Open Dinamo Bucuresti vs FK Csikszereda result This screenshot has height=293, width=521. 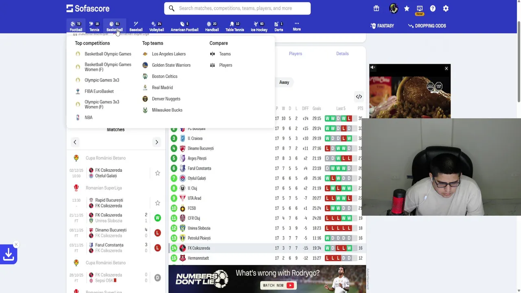pyautogui.click(x=116, y=233)
